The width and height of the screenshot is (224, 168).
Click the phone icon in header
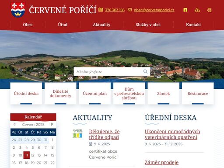point(101,10)
